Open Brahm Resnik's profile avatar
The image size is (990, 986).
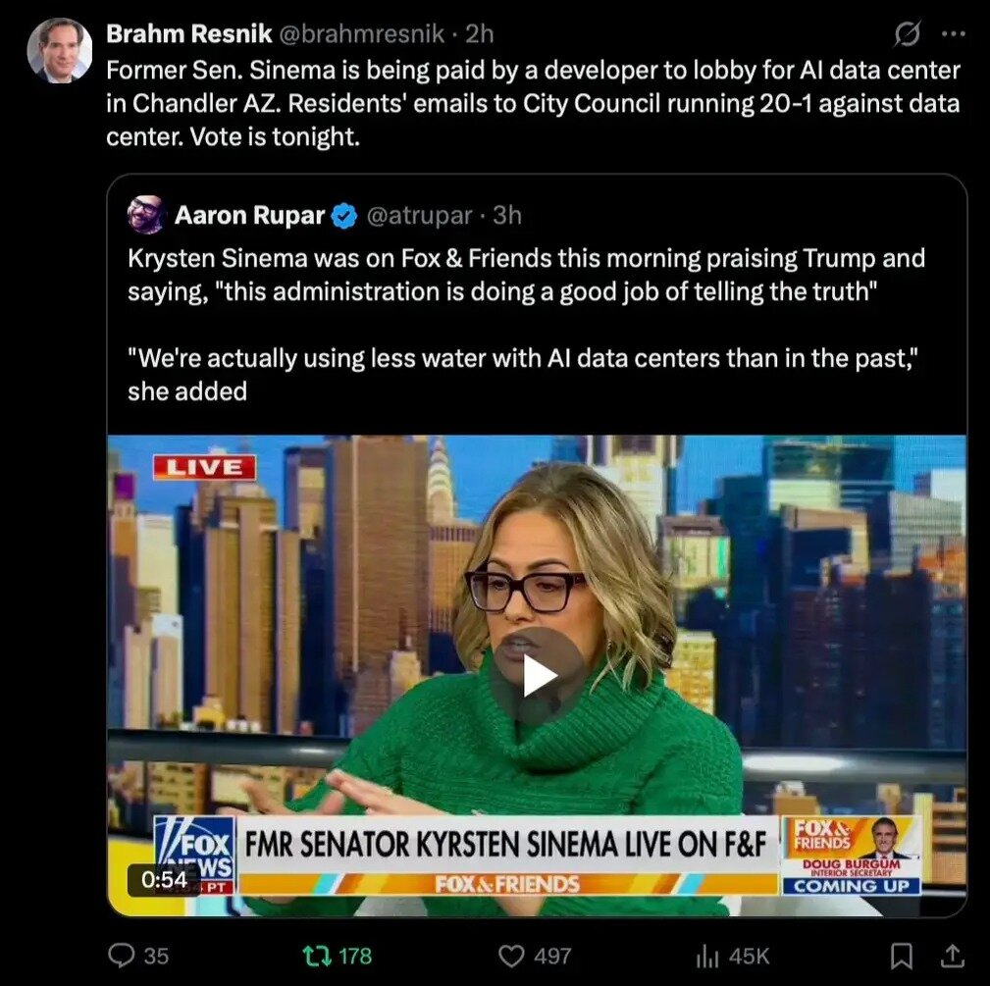point(59,50)
